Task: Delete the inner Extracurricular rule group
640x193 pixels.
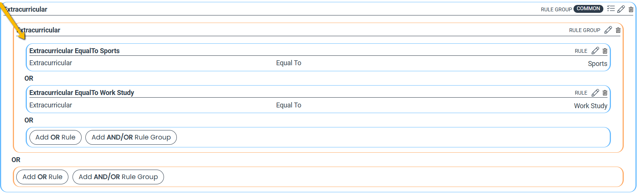Action: tap(618, 30)
